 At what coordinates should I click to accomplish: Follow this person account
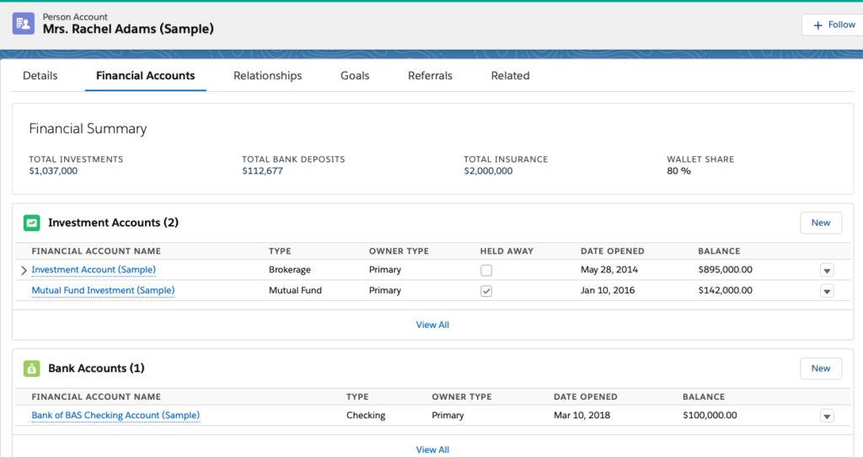(833, 25)
